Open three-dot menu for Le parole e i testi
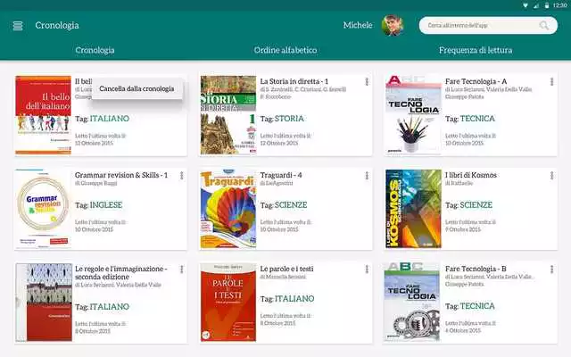The height and width of the screenshot is (357, 571). (x=366, y=270)
